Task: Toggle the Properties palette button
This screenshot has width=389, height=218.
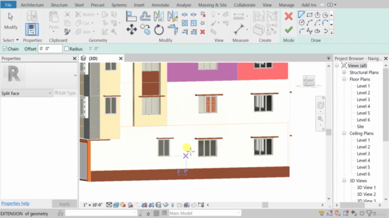Action: coord(32,29)
